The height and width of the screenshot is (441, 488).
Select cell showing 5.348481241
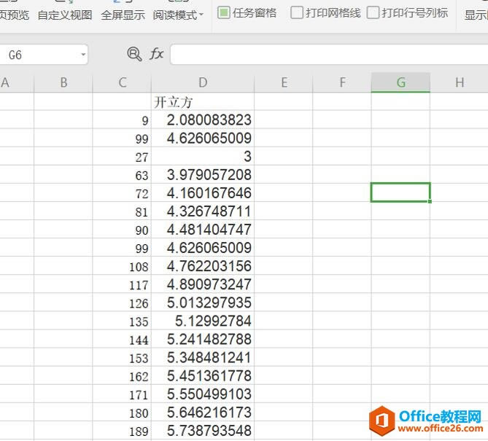[203, 357]
